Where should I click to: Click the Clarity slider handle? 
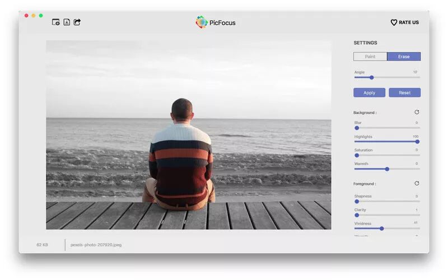(x=357, y=215)
